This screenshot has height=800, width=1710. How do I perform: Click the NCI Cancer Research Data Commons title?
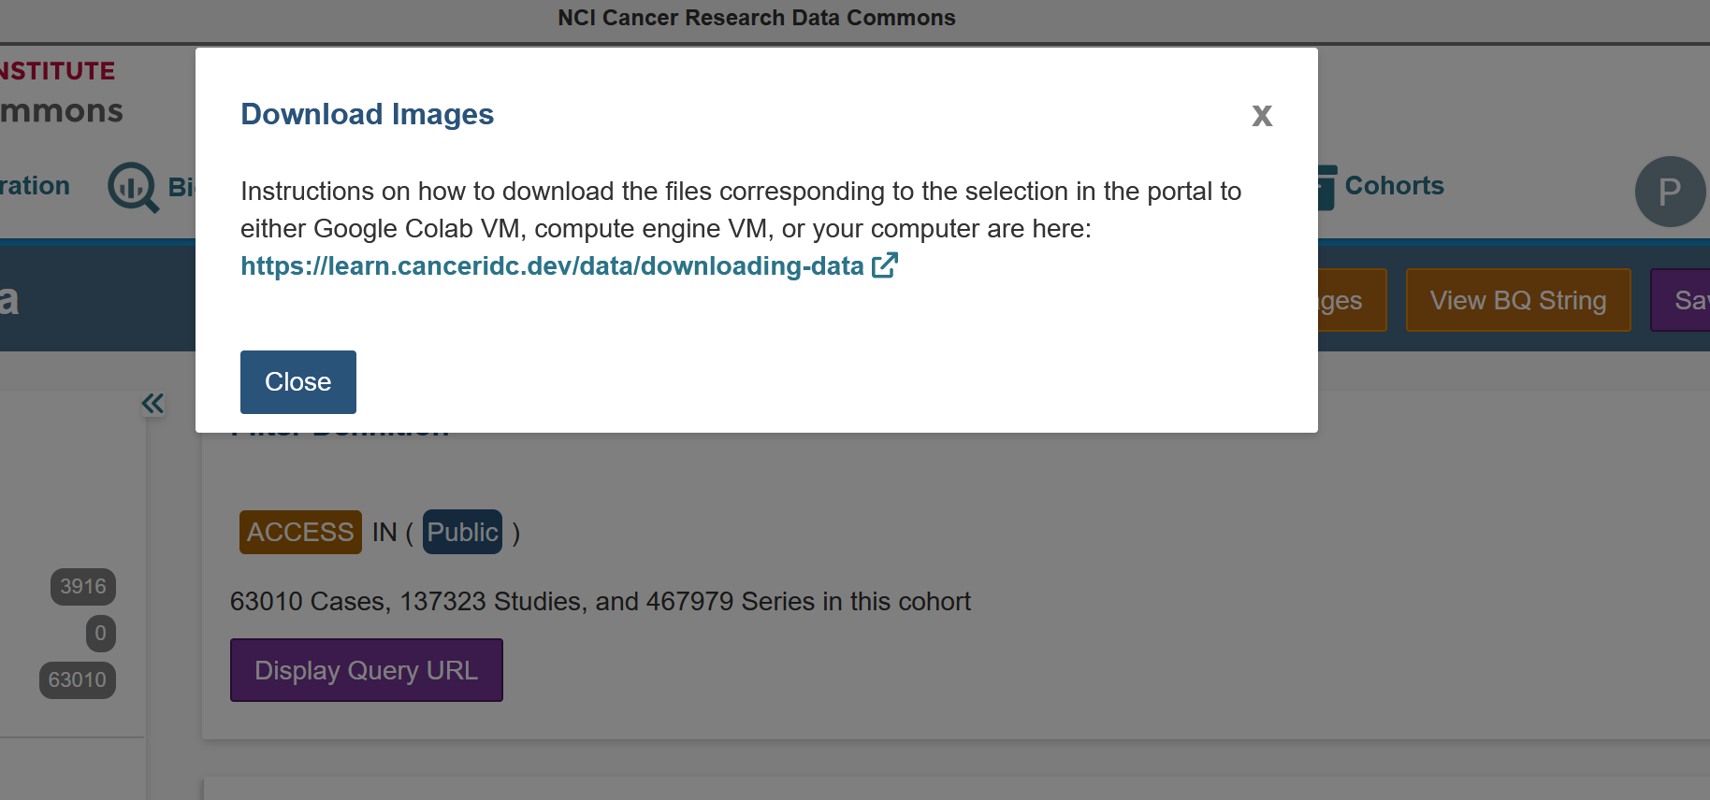coord(757,17)
